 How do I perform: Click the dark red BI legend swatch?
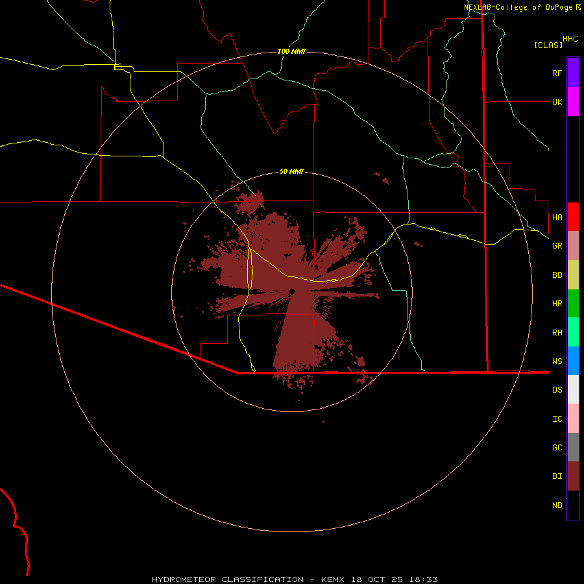pyautogui.click(x=573, y=476)
